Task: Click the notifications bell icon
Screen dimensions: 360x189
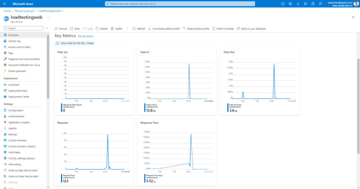Action: (297, 4)
